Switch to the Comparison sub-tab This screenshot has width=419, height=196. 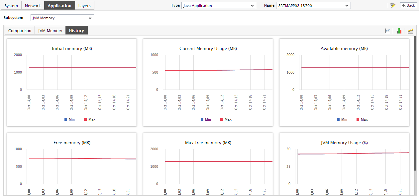(x=20, y=31)
